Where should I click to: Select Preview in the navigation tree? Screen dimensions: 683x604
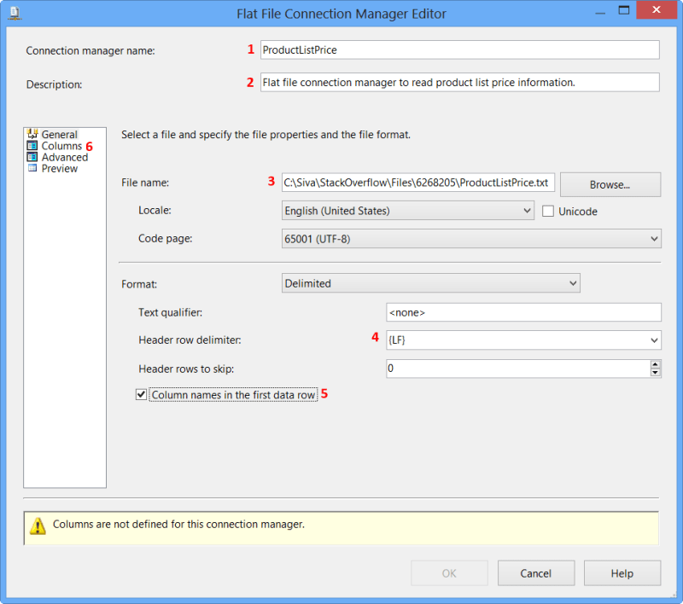[58, 168]
